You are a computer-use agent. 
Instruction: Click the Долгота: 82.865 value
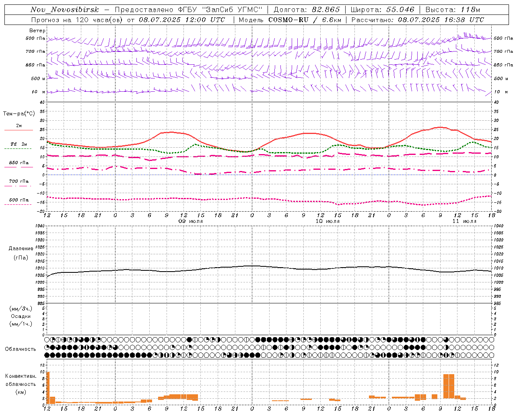pos(307,10)
